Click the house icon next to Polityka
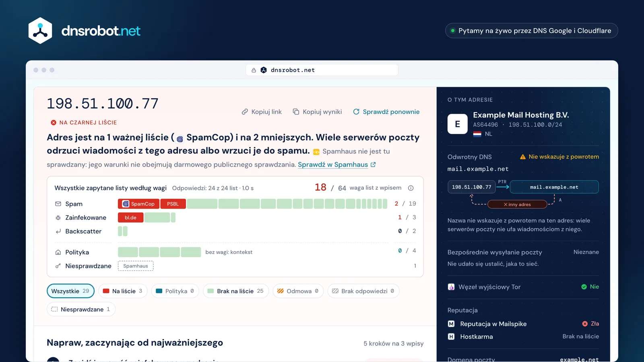644x362 pixels. click(x=58, y=252)
